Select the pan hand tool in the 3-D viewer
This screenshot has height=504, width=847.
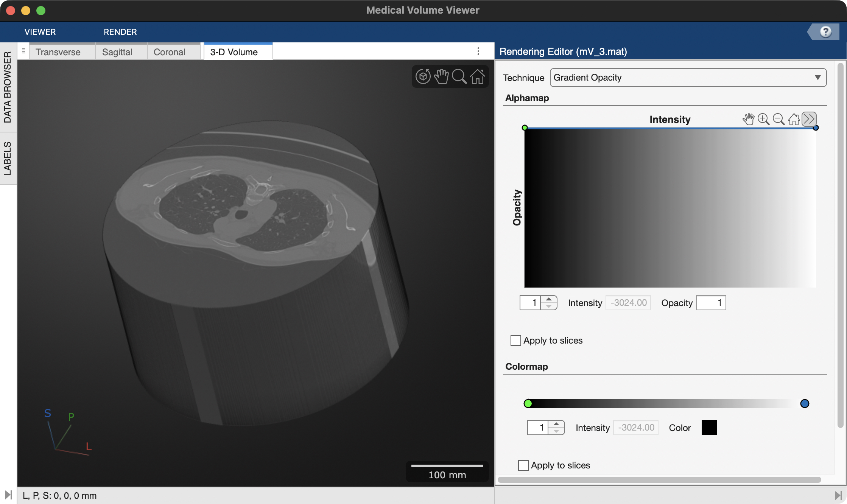click(x=441, y=76)
